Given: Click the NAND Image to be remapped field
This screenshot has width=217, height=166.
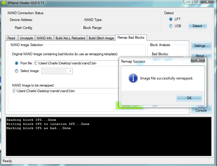Looking at the screenshot, I should (65, 91).
